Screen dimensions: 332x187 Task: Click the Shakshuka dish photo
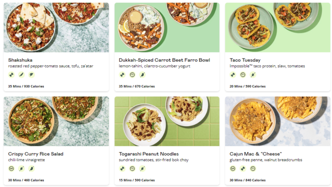click(56, 27)
